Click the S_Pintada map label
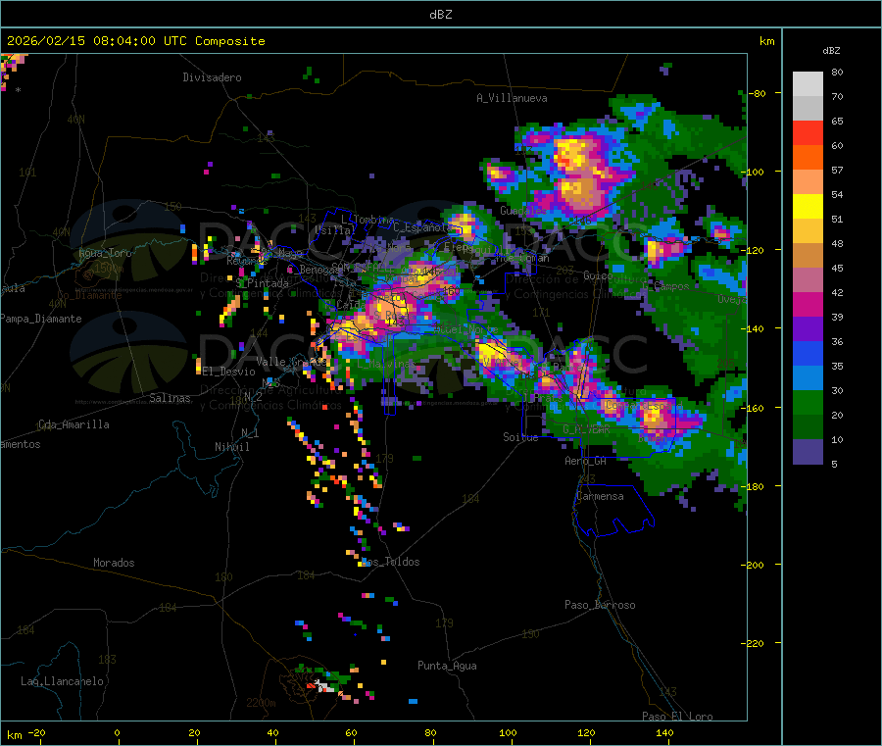This screenshot has height=746, width=882. (262, 283)
